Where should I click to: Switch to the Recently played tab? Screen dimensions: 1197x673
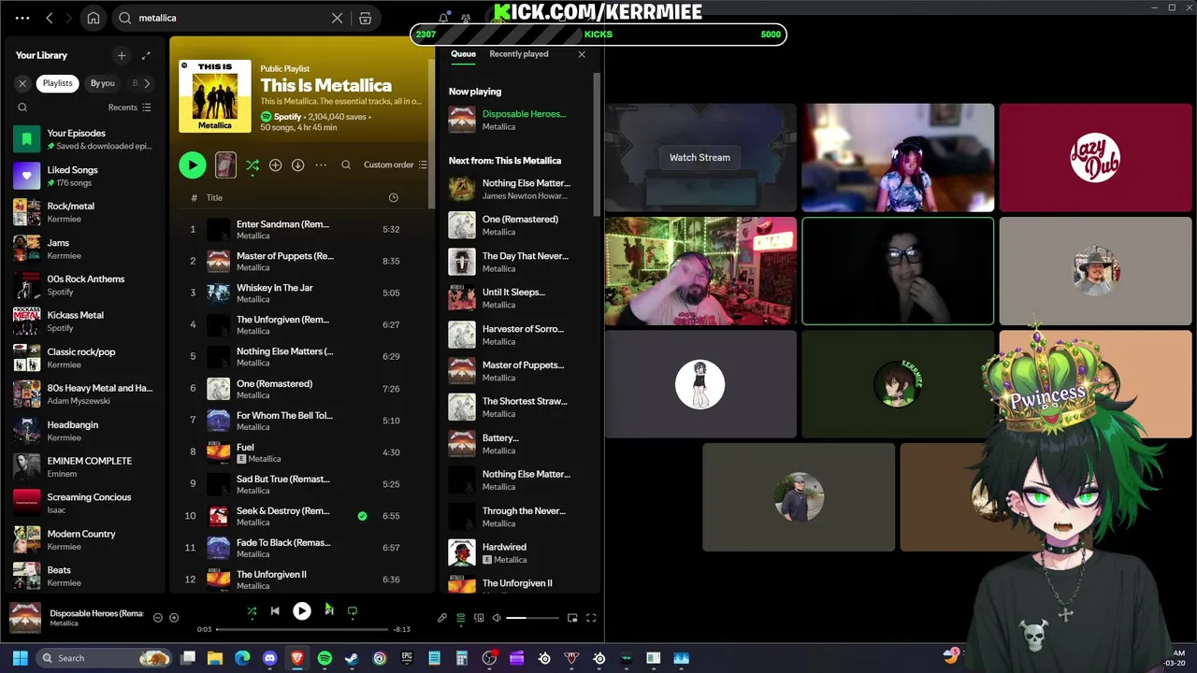click(x=519, y=54)
